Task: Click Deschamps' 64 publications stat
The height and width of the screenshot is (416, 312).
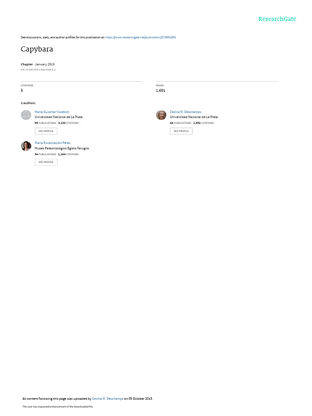Action: (x=180, y=123)
